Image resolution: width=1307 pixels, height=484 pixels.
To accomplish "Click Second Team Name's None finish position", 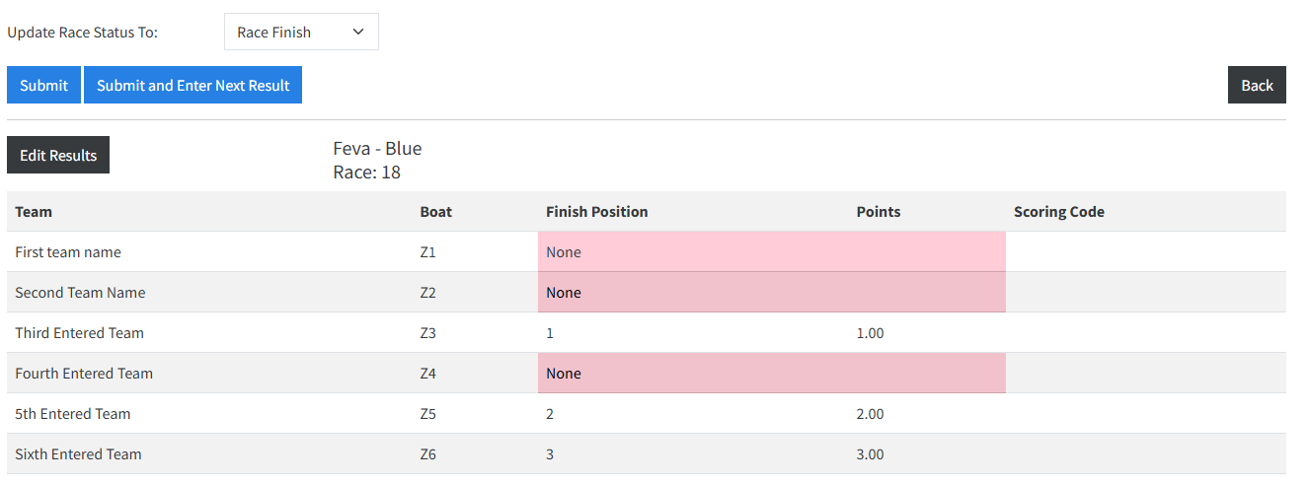I will coord(771,293).
